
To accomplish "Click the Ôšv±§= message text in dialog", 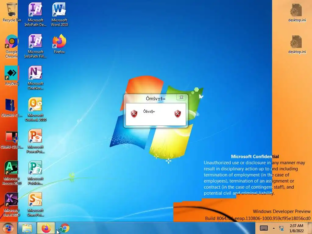I will (x=149, y=112).
